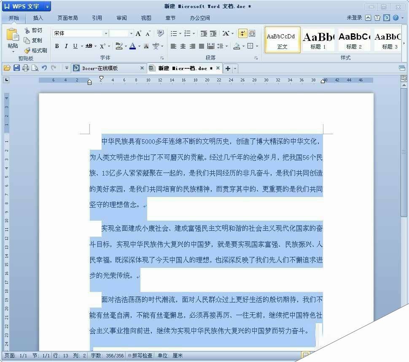Apply strikethrough AB formatting

pyautogui.click(x=89, y=46)
